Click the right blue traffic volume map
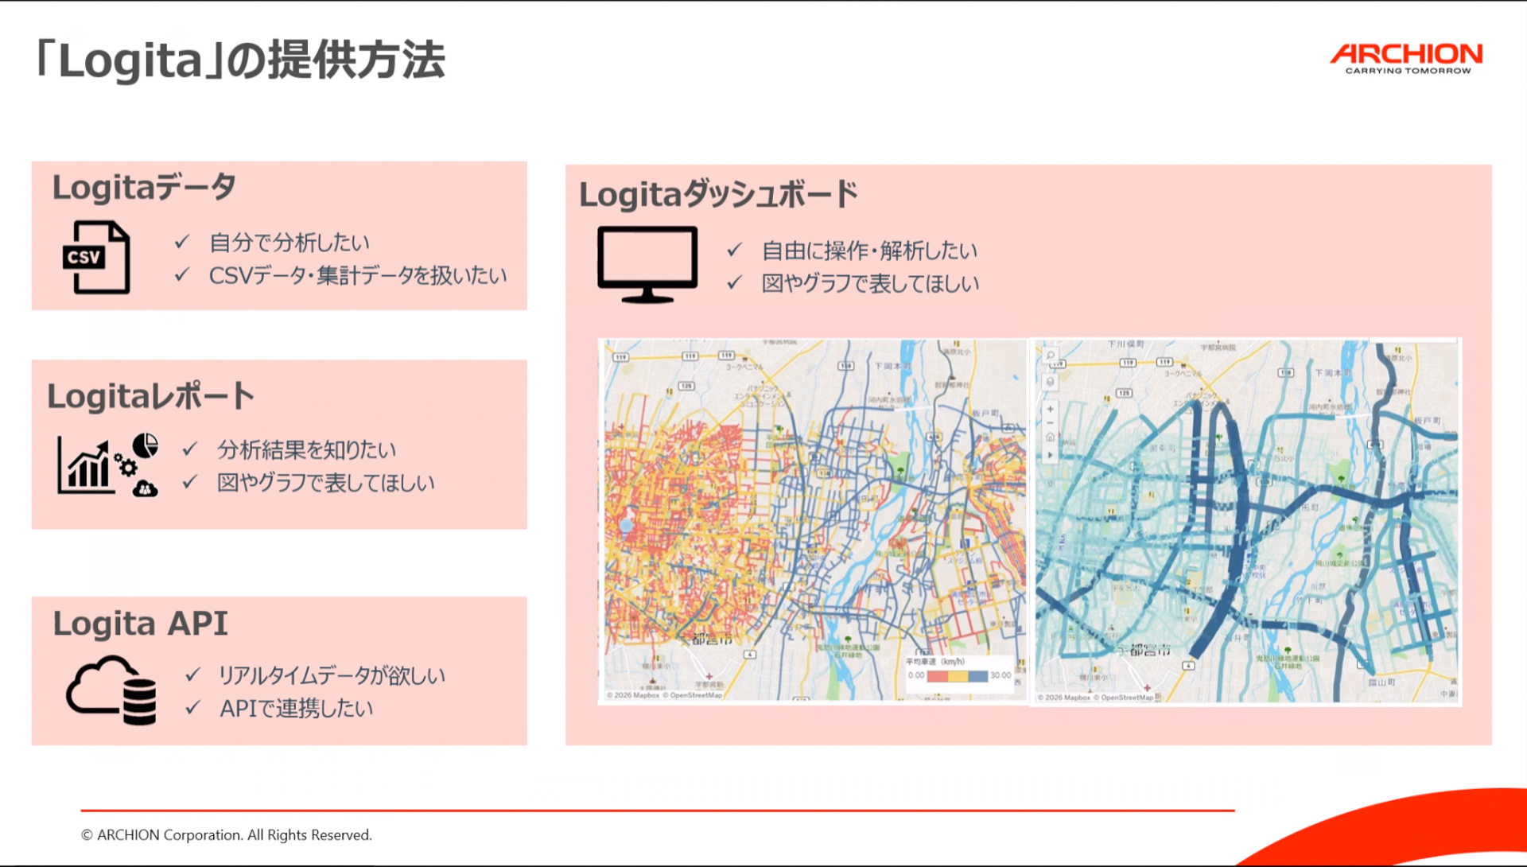1527x867 pixels. point(1247,522)
